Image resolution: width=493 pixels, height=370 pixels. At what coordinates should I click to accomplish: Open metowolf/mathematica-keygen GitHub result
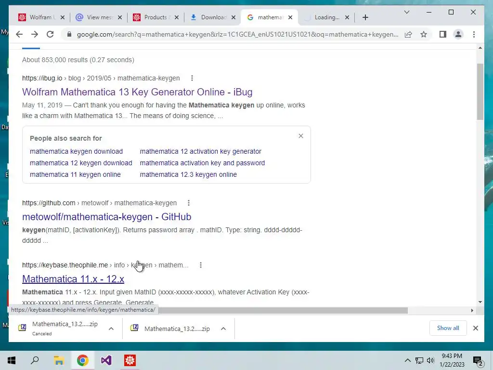[106, 217]
